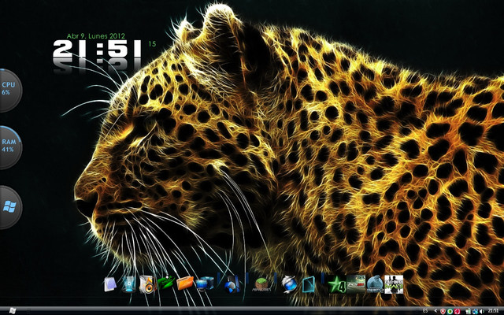Open the taskbar clock showing 21:51
The width and height of the screenshot is (504, 315).
click(x=493, y=310)
